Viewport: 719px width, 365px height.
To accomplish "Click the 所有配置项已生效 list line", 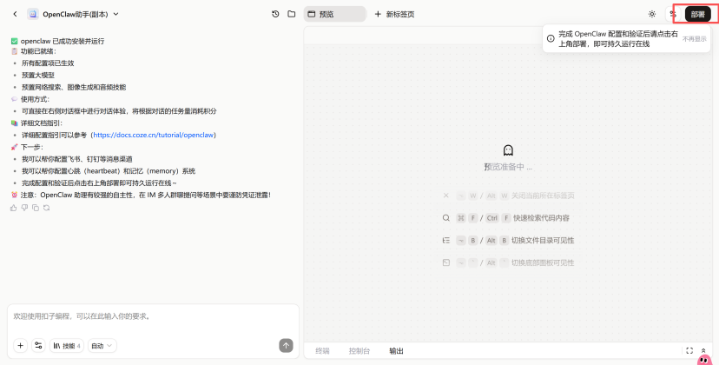I will (x=48, y=63).
